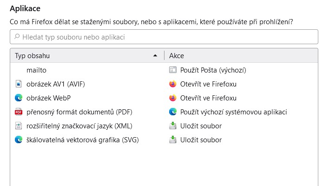Click the Edge icon beside SVG entry
Screen dimensions: 329x186
(19, 140)
